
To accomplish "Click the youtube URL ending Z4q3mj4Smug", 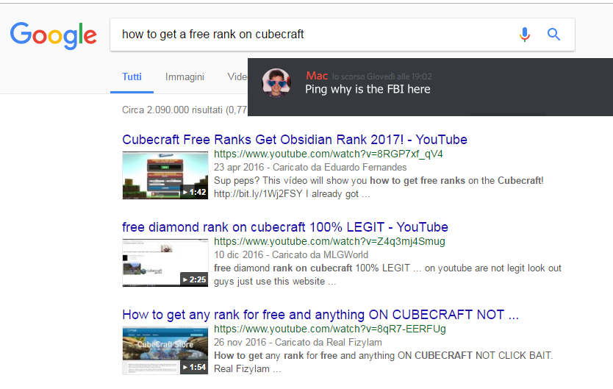I will (x=329, y=242).
